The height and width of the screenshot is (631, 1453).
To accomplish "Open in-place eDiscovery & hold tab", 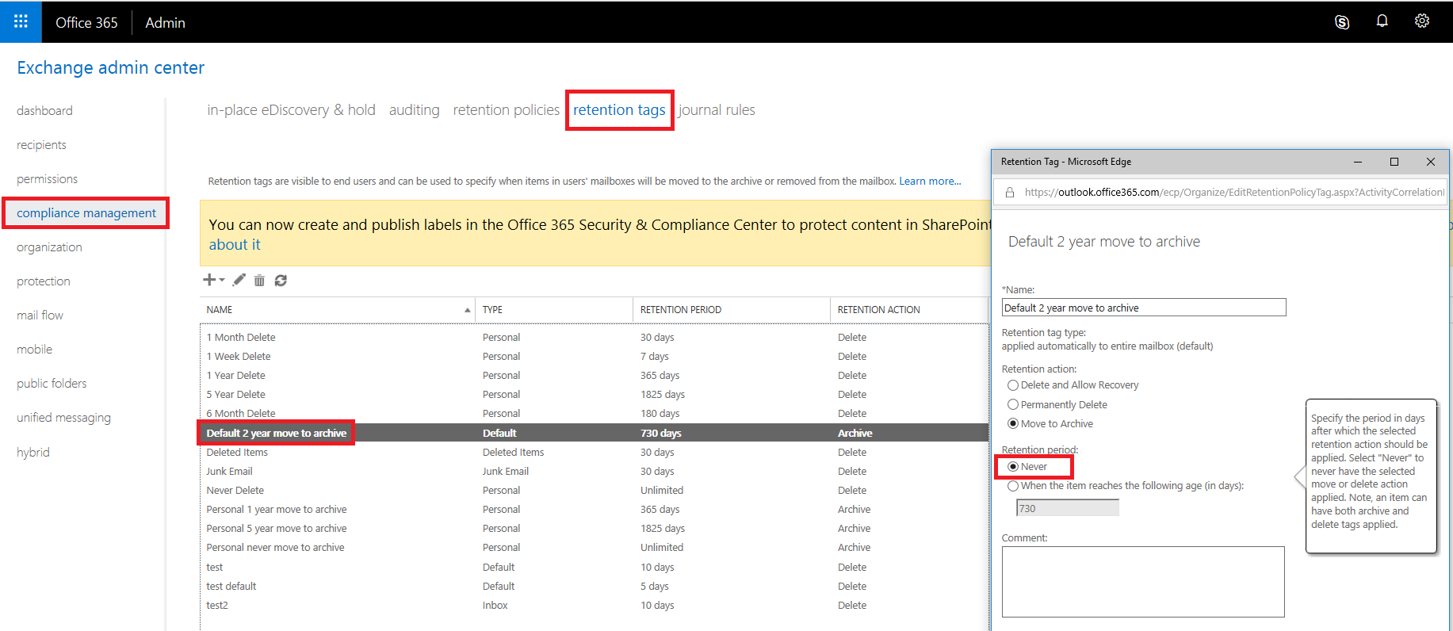I will point(291,110).
